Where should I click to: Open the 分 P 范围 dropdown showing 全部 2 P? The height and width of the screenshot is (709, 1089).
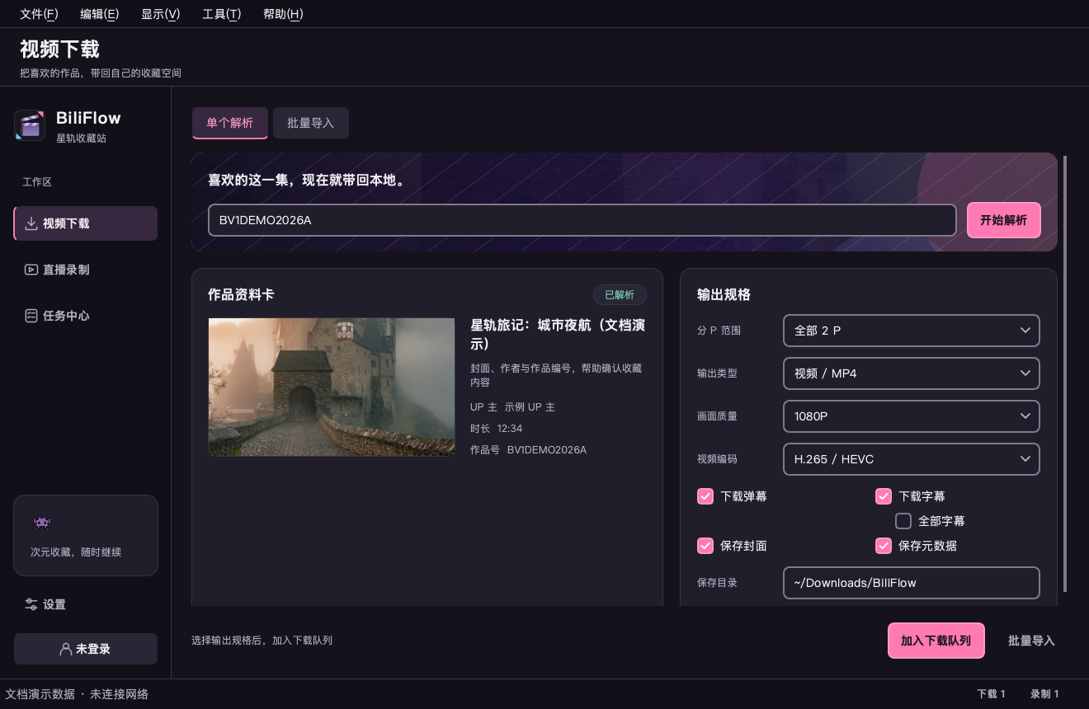coord(912,331)
